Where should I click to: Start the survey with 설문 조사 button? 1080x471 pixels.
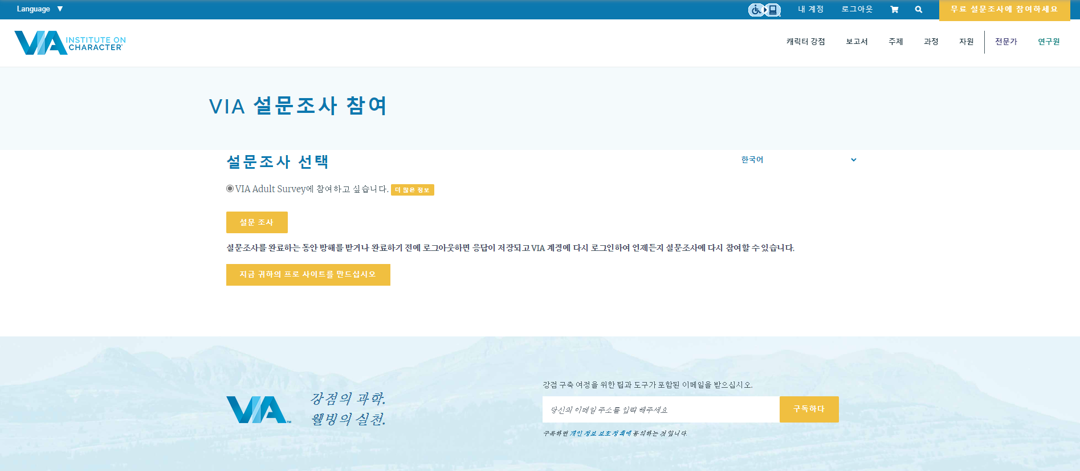tap(257, 222)
